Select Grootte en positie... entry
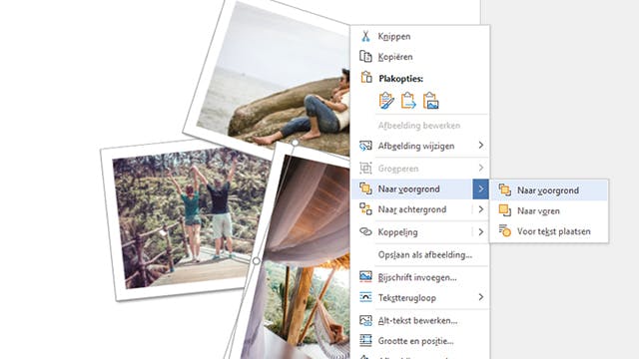Image resolution: width=639 pixels, height=359 pixels. [x=419, y=341]
